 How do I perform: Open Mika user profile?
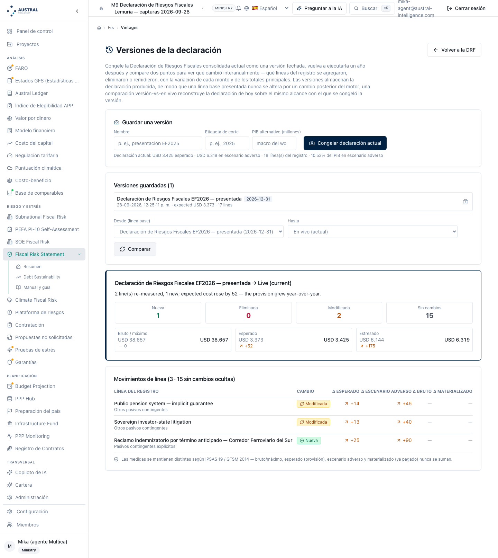pos(44,546)
